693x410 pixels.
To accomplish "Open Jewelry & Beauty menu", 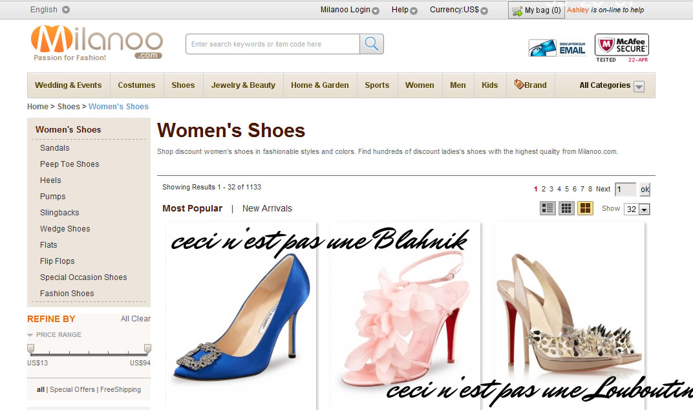I will [x=243, y=85].
